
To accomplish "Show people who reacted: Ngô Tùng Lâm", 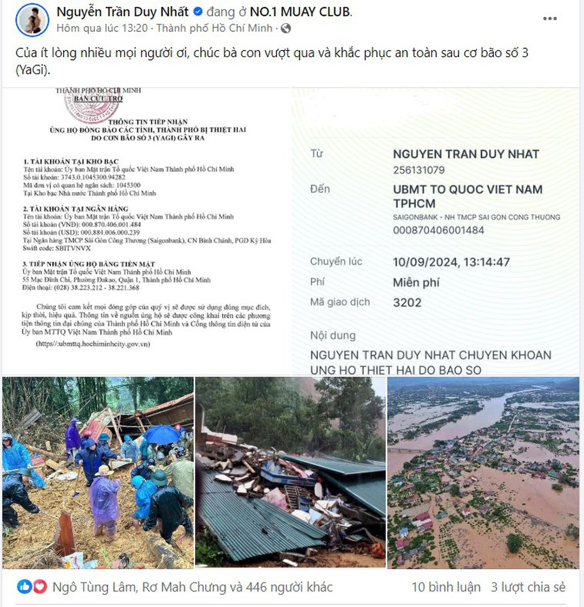I will [x=93, y=587].
